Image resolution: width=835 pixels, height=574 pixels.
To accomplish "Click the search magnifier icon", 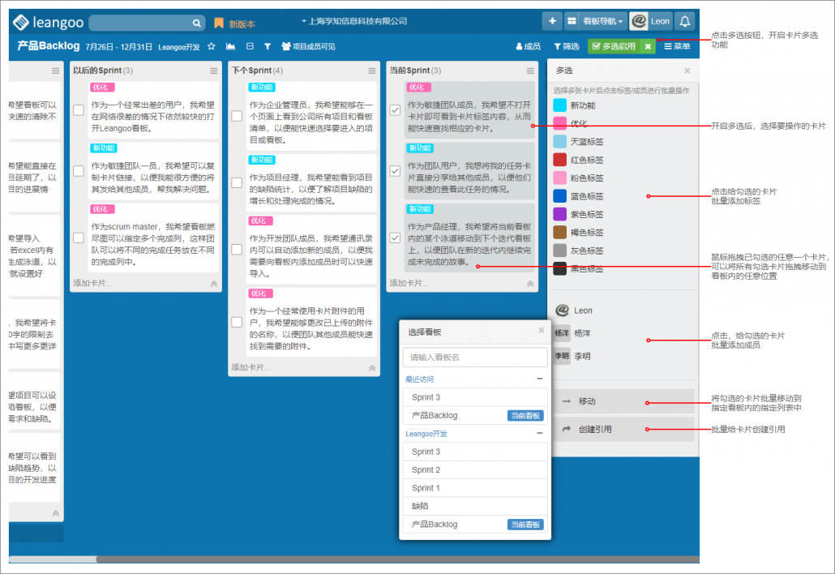I will pyautogui.click(x=197, y=24).
